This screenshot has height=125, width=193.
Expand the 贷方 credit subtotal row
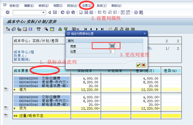[x=6, y=108]
